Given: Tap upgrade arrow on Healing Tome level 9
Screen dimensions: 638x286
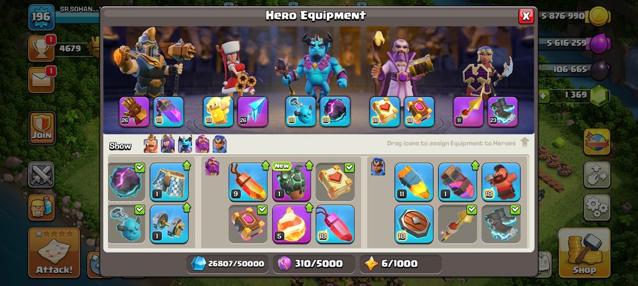Looking at the screenshot, I should [x=265, y=165].
